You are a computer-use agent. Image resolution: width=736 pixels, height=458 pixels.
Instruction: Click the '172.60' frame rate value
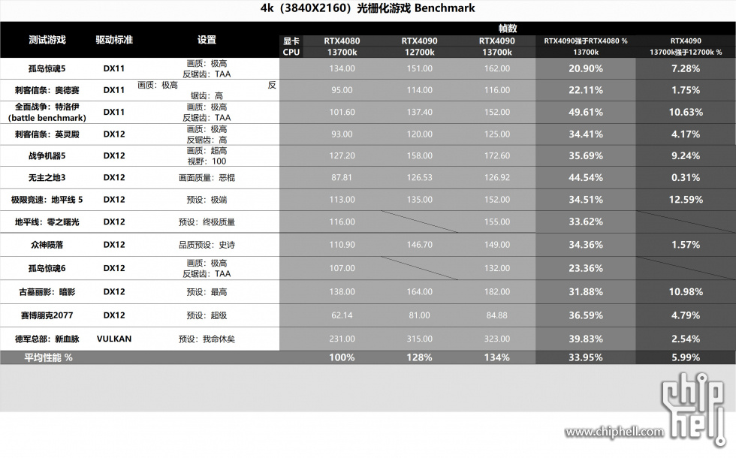497,156
